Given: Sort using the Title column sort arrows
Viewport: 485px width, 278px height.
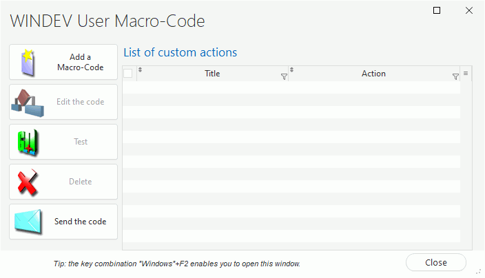Looking at the screenshot, I should pos(140,69).
